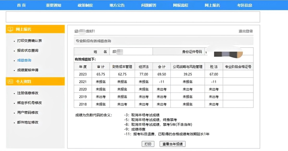Click the -11 报考科目退费 explanation line

click(x=167, y=134)
